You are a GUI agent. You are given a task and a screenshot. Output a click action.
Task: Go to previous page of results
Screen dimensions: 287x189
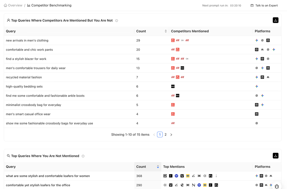154,135
